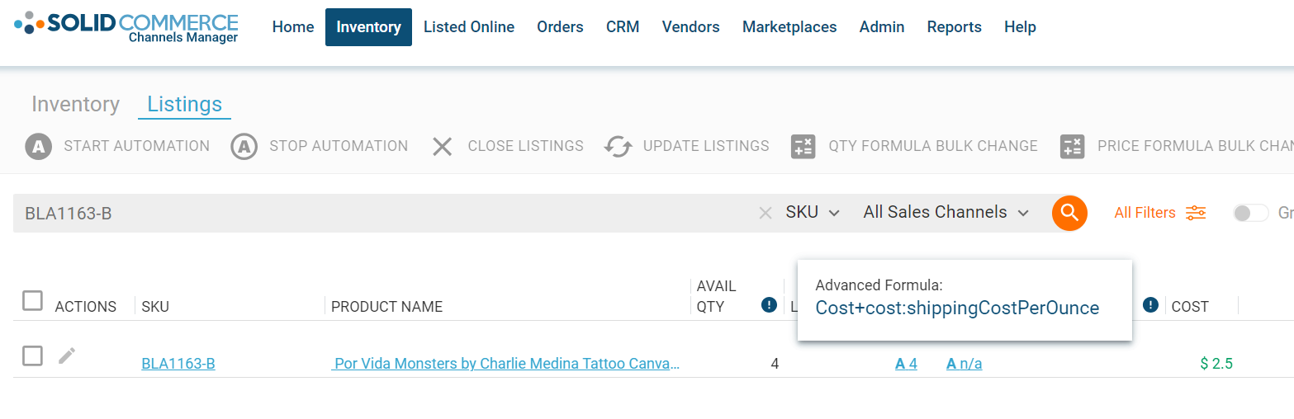Viewport: 1294px width, 419px height.
Task: Open Por Vida Monsters product link
Action: pyautogui.click(x=505, y=364)
